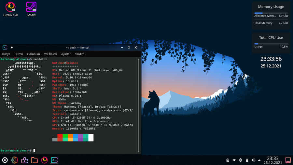Screen dimensions: 293x165
Task: Launch Firefox from the taskbar
Action: coord(44,160)
